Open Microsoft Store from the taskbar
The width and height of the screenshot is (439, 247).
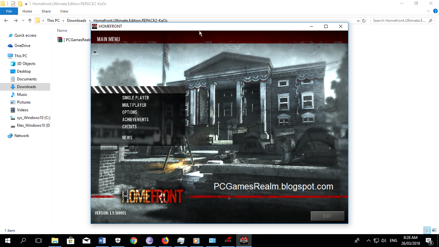(x=71, y=241)
